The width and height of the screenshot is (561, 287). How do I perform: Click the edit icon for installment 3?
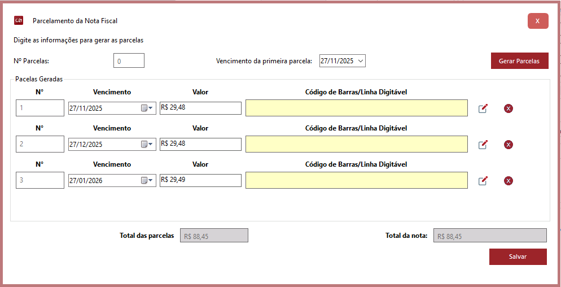483,181
